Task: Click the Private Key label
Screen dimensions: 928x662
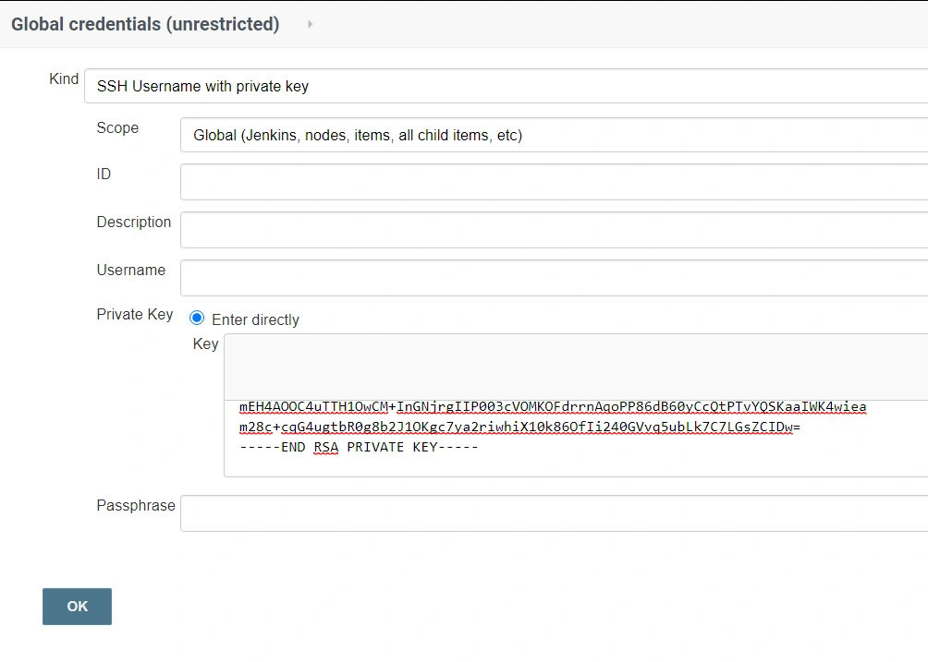Action: tap(135, 314)
